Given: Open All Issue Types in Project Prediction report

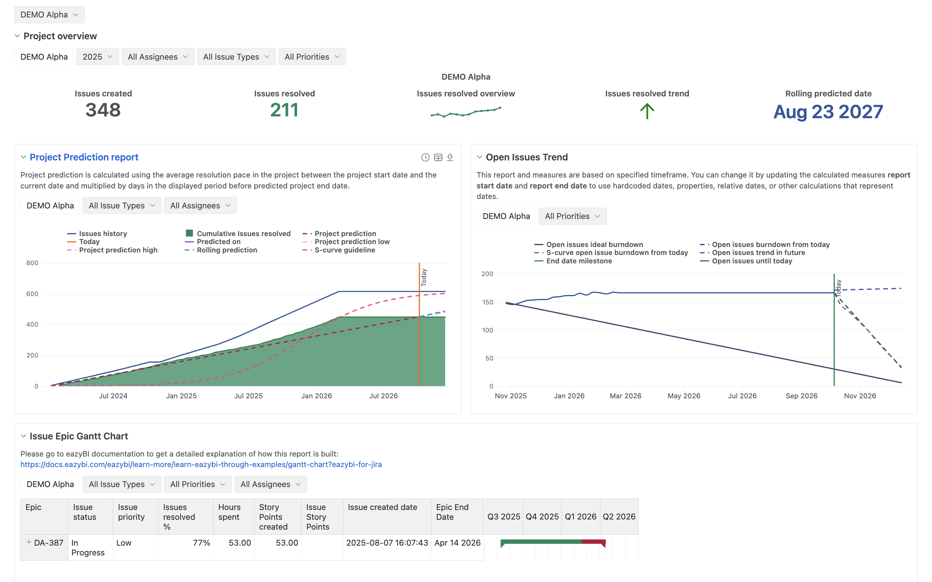Looking at the screenshot, I should click(x=122, y=206).
